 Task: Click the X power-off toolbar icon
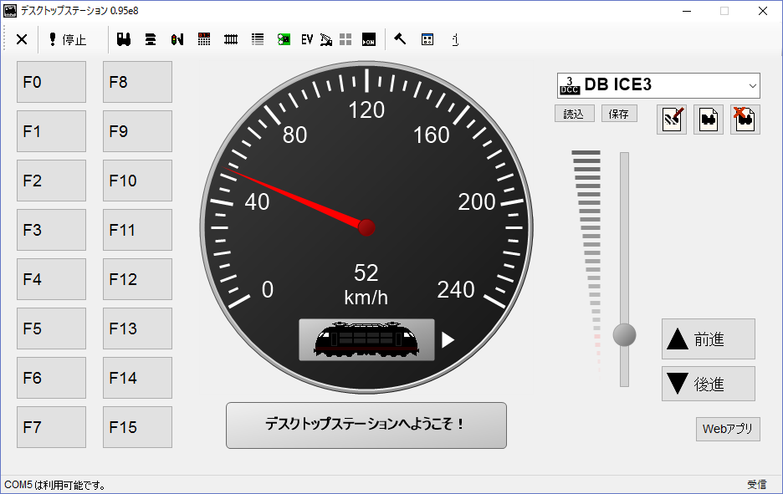(22, 39)
